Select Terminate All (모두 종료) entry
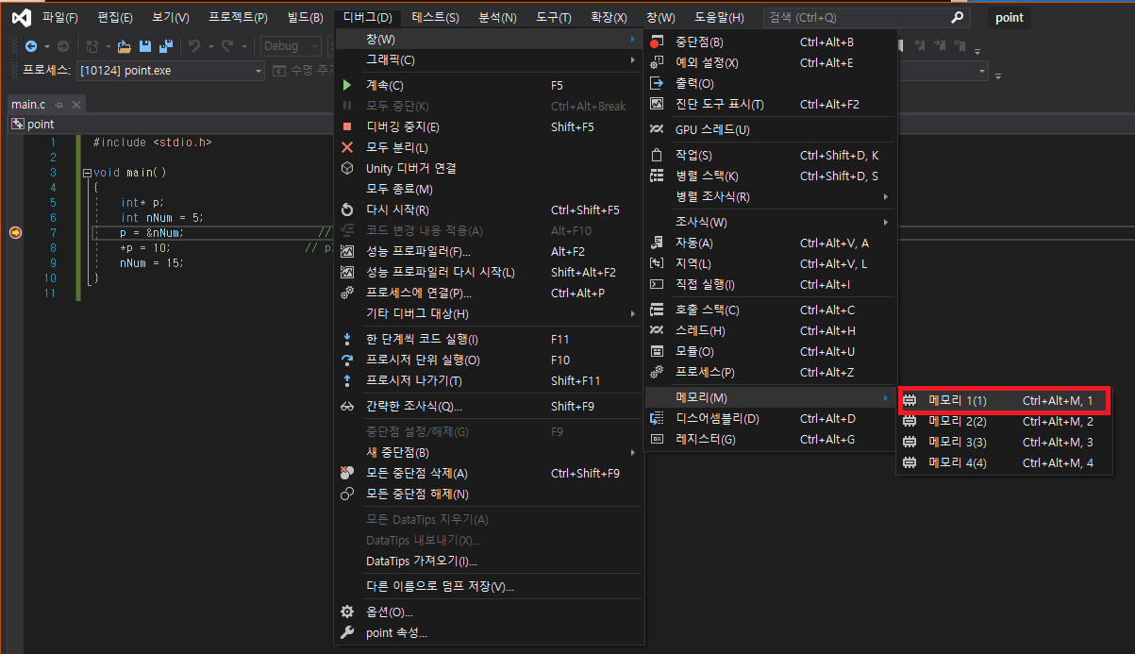The height and width of the screenshot is (654, 1135). pos(489,189)
